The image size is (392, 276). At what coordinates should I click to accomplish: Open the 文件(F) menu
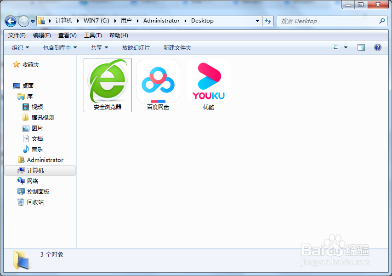click(17, 35)
